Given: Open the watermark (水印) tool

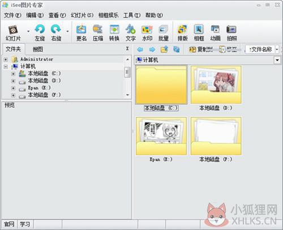Looking at the screenshot, I should (147, 33).
